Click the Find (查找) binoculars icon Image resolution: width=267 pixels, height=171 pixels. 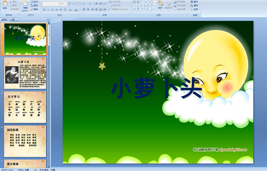pos(192,2)
